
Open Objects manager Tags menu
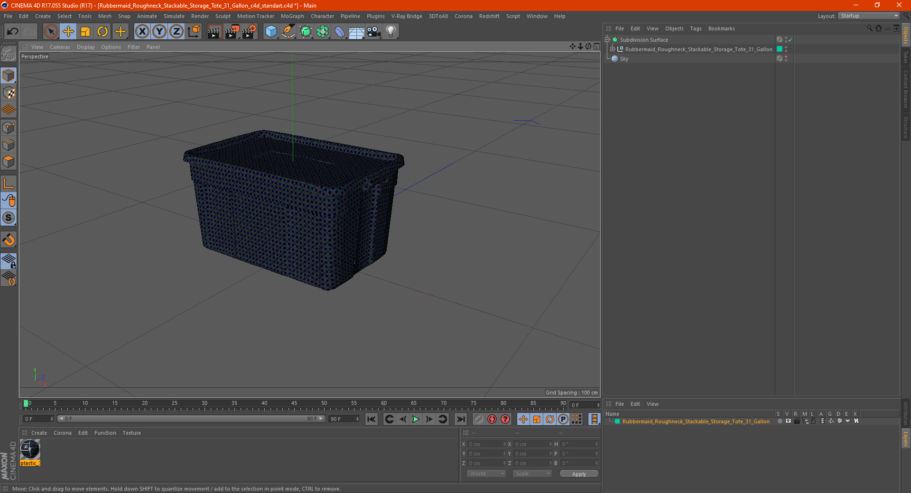click(696, 28)
